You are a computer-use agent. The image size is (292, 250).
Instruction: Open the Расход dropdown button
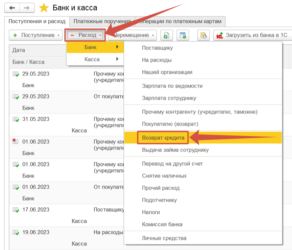(x=85, y=35)
